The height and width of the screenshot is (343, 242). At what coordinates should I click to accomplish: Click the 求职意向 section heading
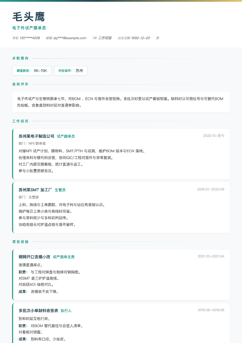(x=20, y=58)
